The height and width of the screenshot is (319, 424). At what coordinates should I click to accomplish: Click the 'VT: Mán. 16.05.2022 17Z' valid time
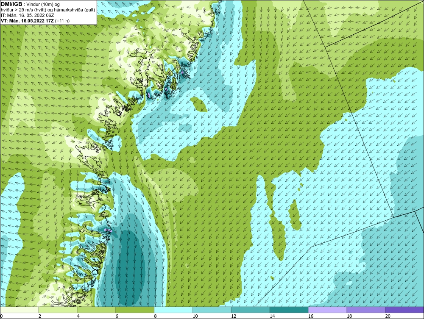point(27,21)
